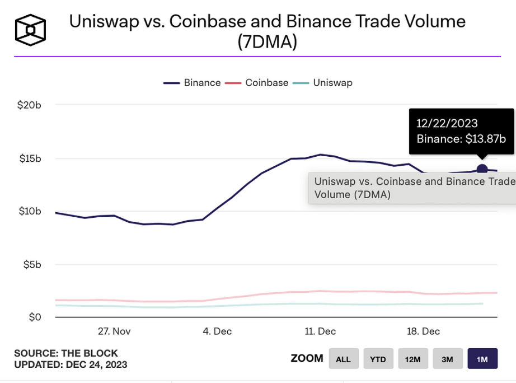Click the Source: The Block text
Image resolution: width=516 pixels, height=383 pixels.
click(66, 353)
